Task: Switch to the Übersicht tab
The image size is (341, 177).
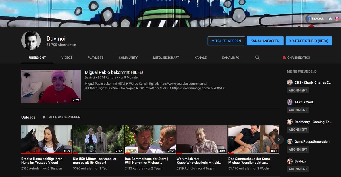Action: coord(37,57)
